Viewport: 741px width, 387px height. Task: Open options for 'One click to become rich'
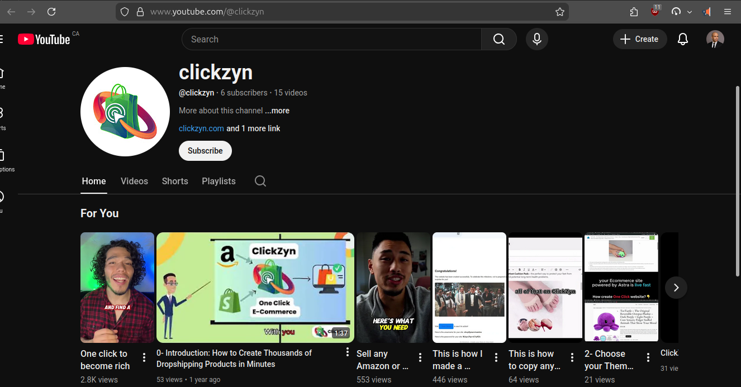coord(144,357)
